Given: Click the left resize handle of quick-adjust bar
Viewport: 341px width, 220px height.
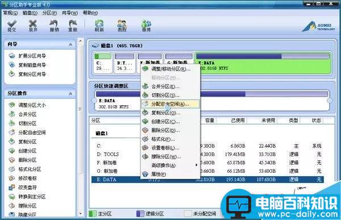Looking at the screenshot, I should 94,101.
